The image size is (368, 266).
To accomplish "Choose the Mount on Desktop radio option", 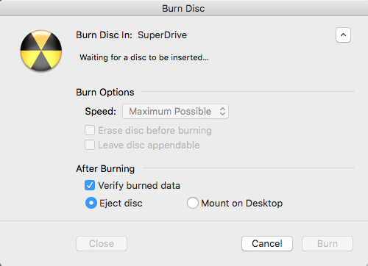I will point(193,203).
